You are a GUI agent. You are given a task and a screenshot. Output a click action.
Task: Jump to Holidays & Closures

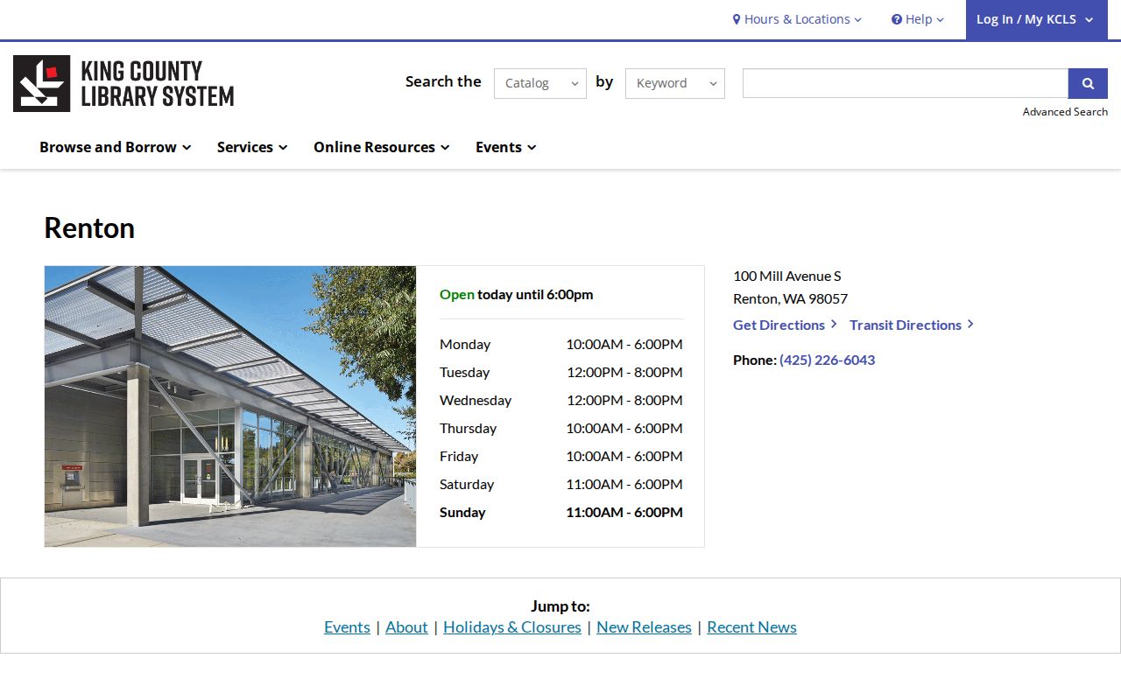pyautogui.click(x=512, y=627)
